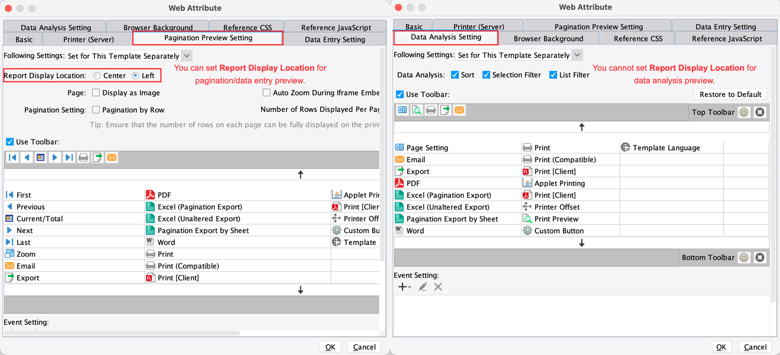Clear the Top Toolbar with its X icon
The image size is (780, 355).
[760, 112]
